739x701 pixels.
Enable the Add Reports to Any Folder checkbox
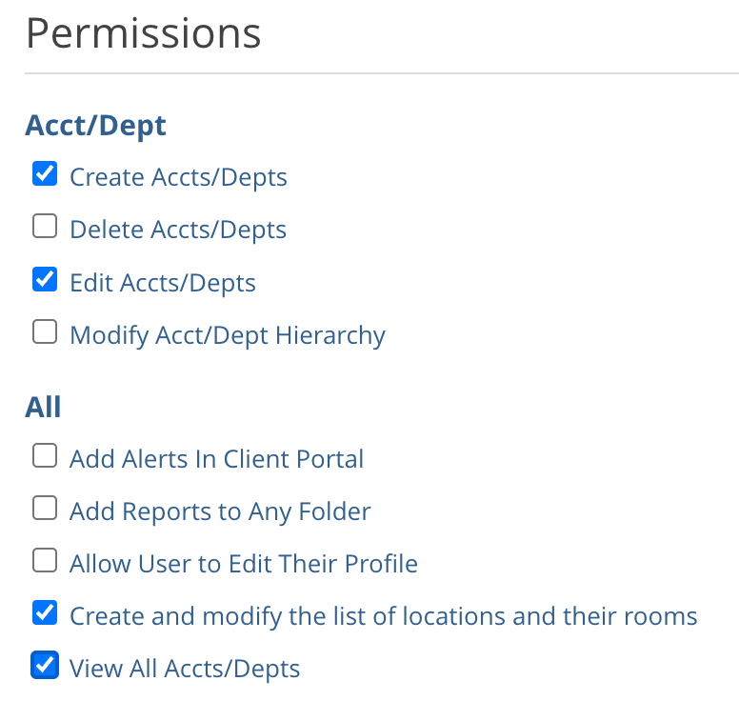point(45,510)
